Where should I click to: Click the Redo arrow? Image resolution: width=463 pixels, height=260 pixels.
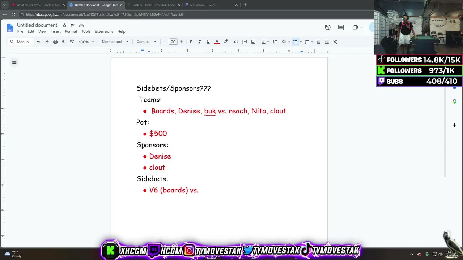(x=47, y=42)
